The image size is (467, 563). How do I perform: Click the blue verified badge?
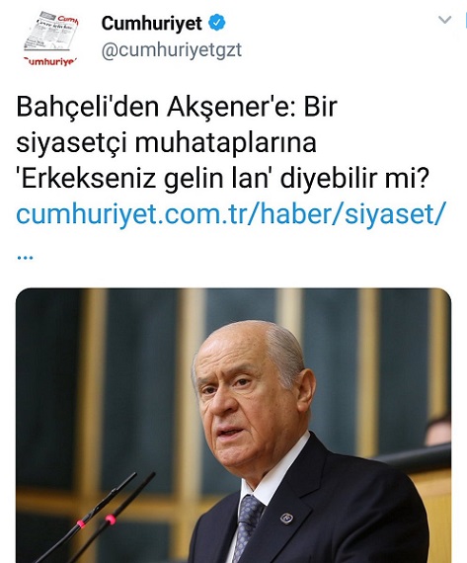click(x=217, y=23)
